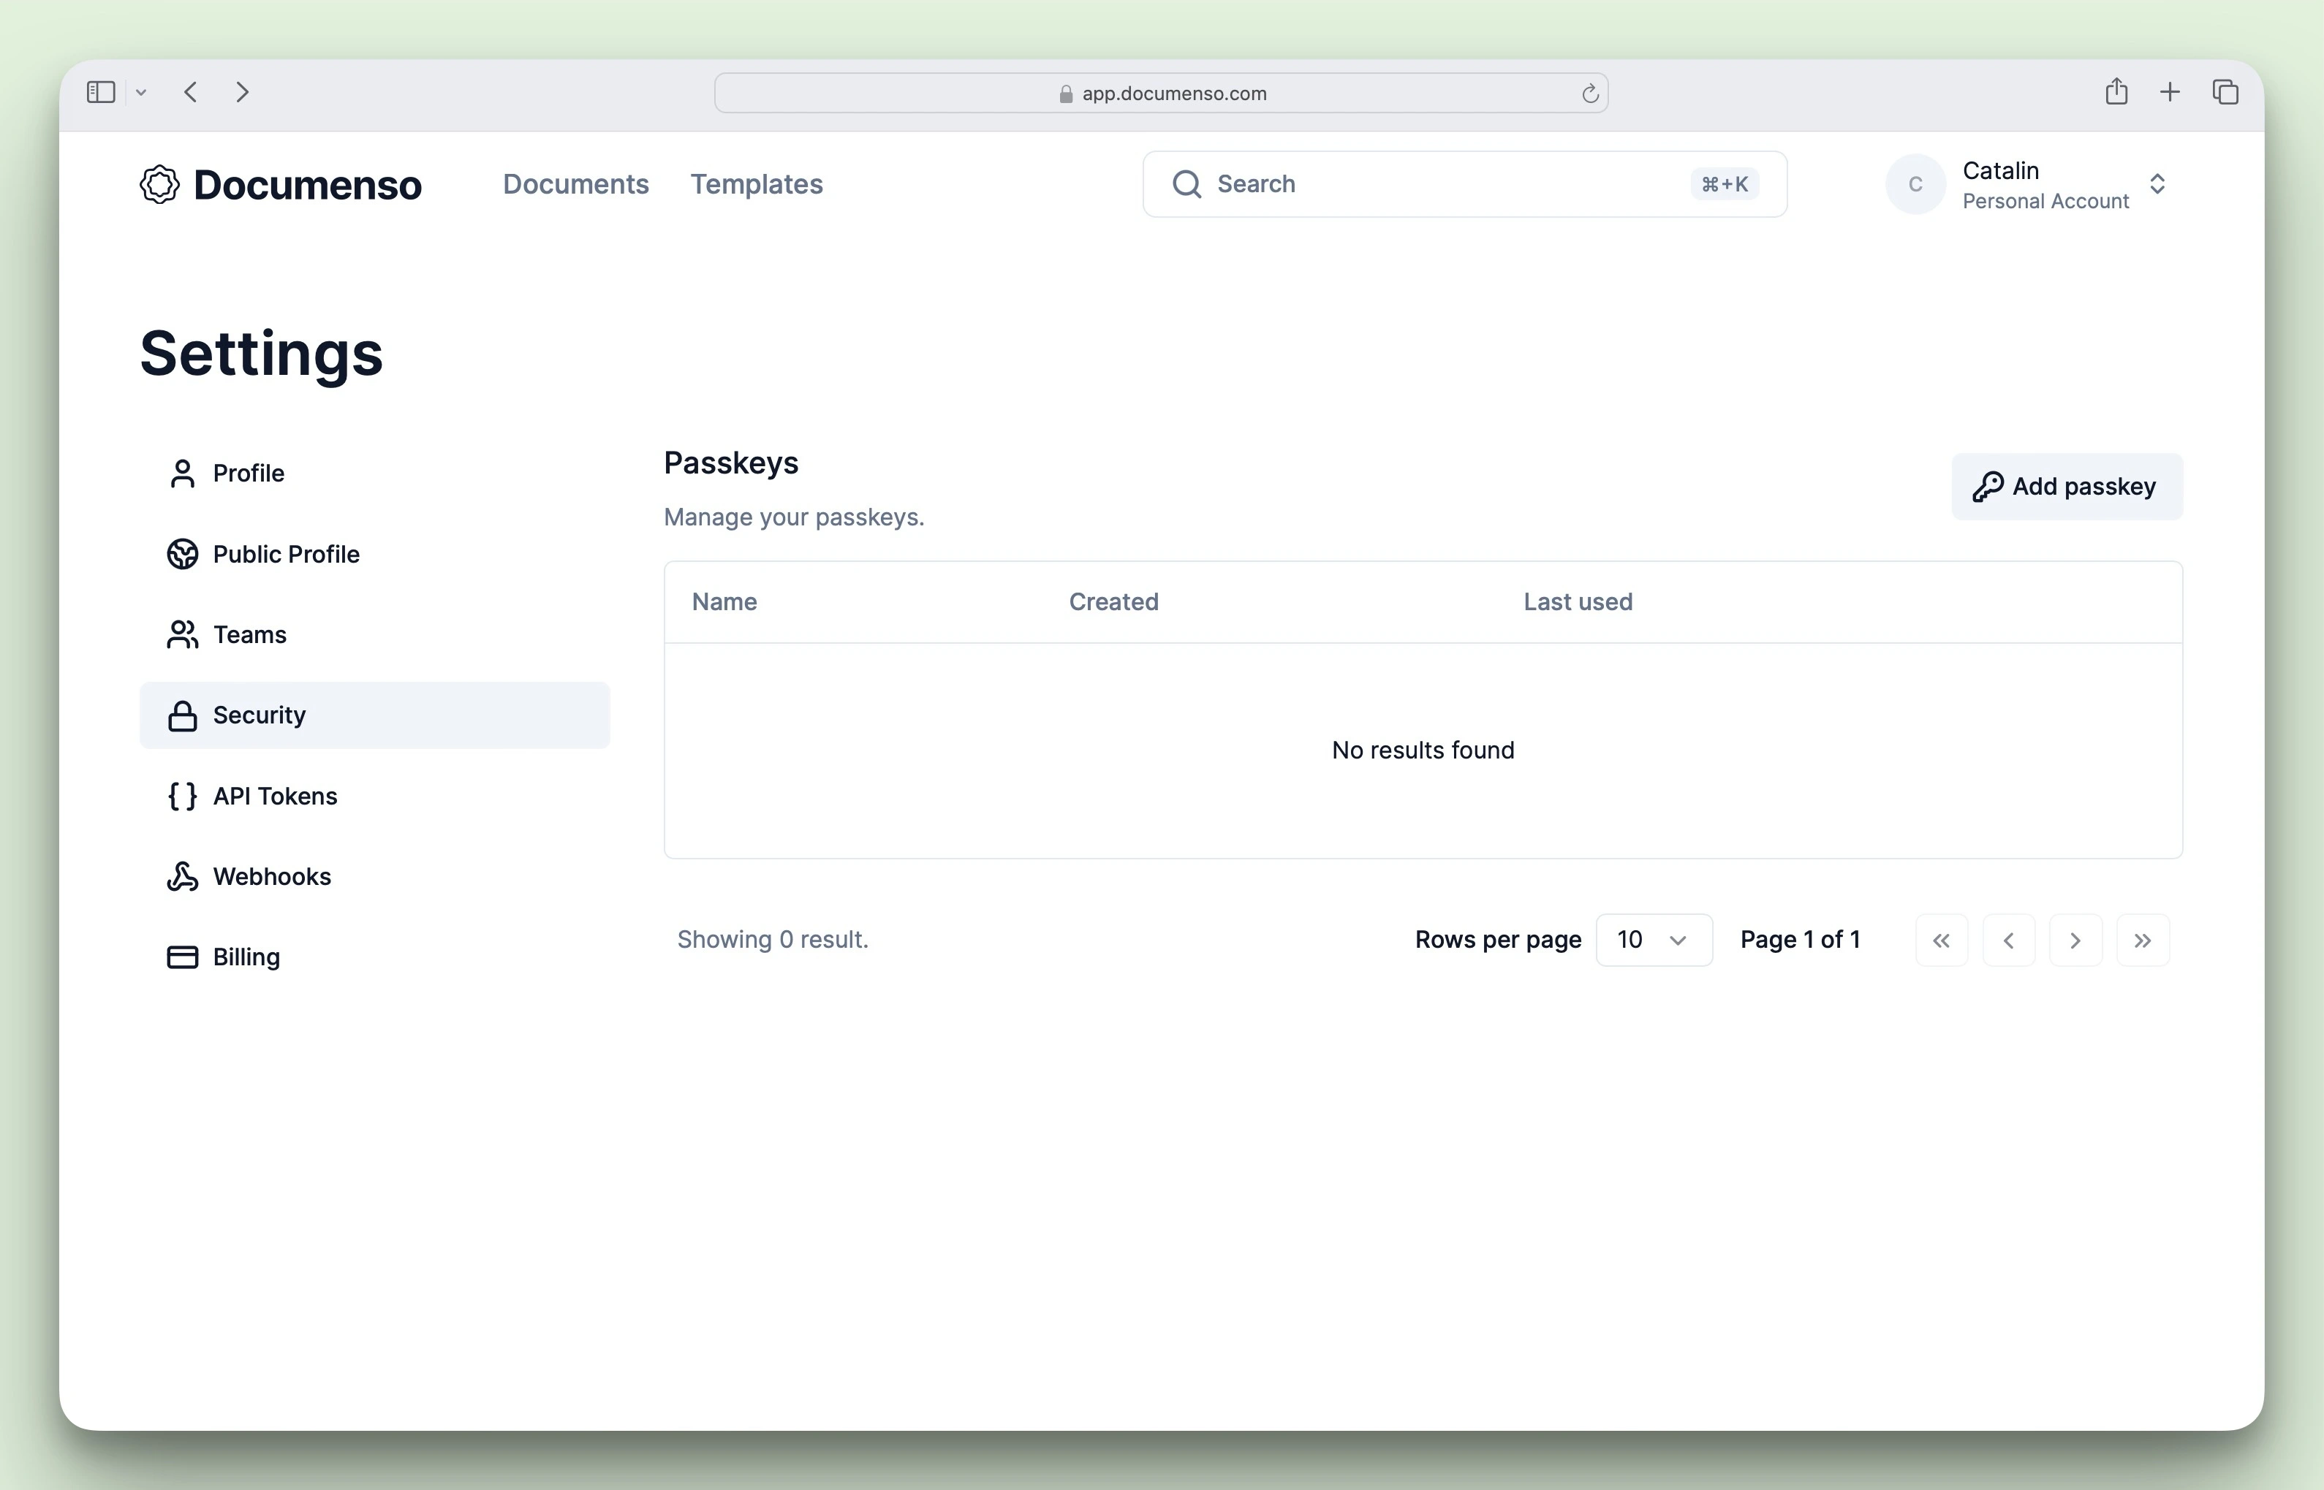Select the Billing card icon
Screen dimensions: 2324x1490
(x=182, y=957)
